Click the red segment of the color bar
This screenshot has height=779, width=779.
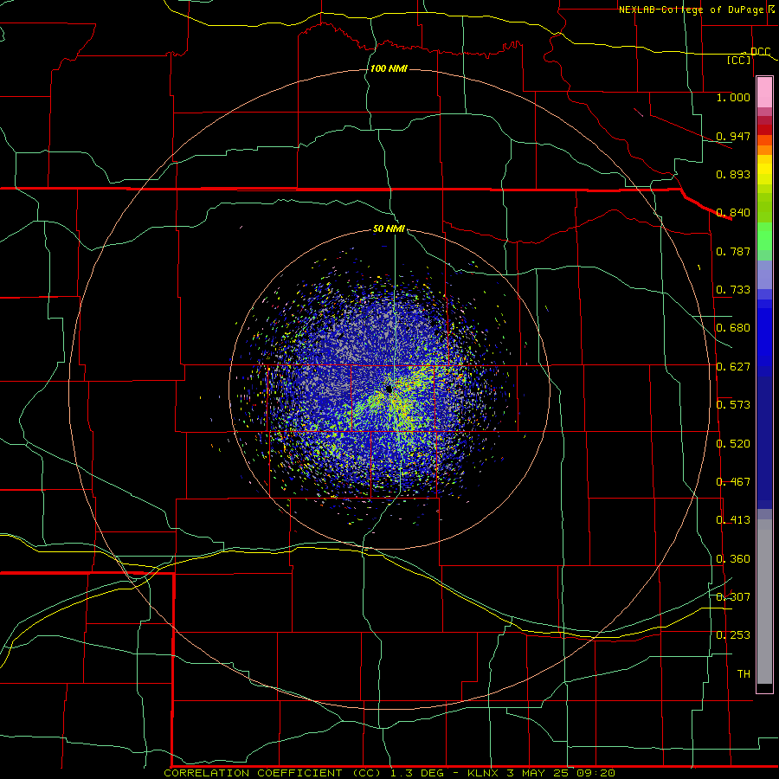pyautogui.click(x=764, y=129)
